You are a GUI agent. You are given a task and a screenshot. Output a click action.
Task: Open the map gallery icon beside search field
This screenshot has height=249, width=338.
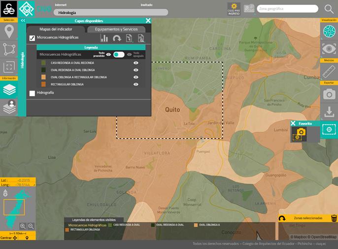(x=249, y=9)
